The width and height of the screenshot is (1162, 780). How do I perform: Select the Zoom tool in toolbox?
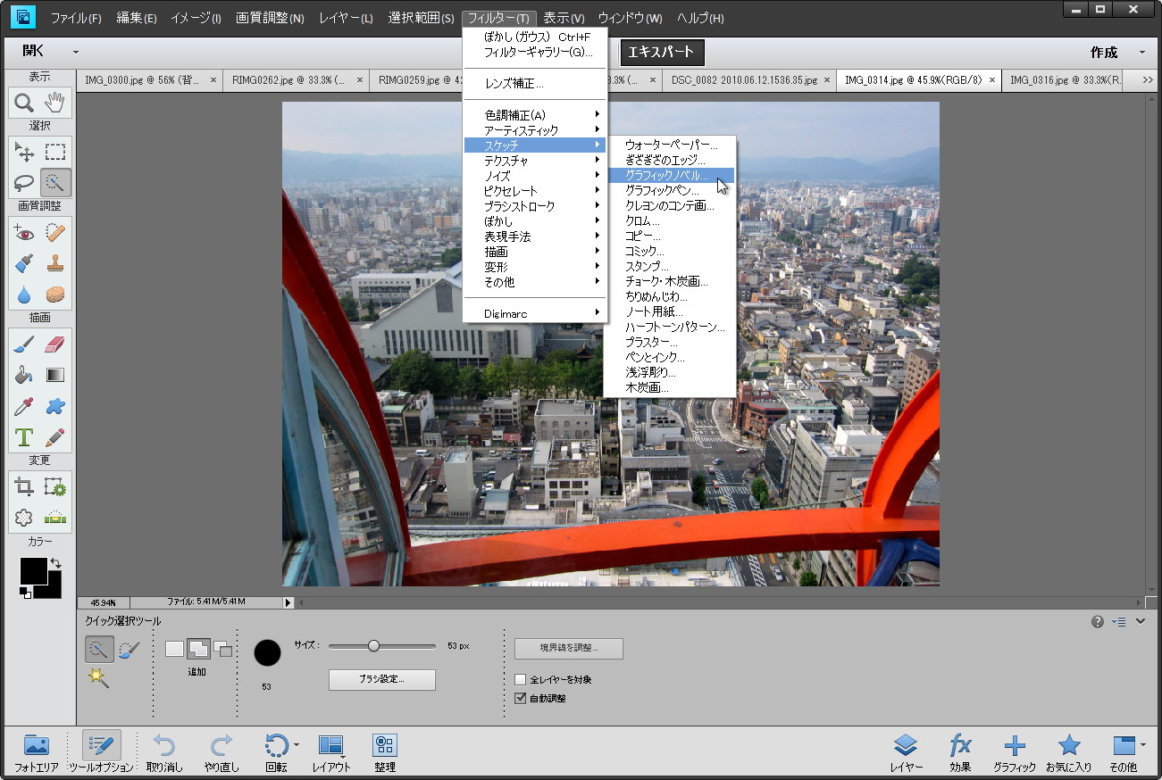[x=24, y=103]
